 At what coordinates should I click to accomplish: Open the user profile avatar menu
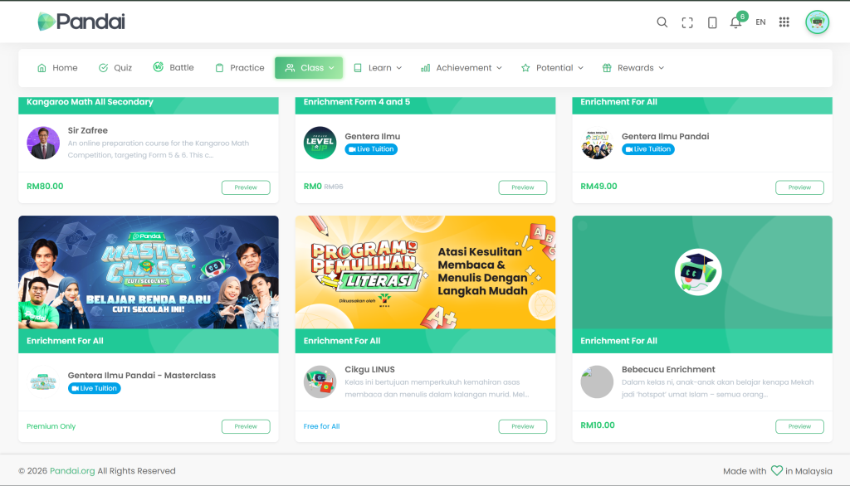(x=817, y=22)
